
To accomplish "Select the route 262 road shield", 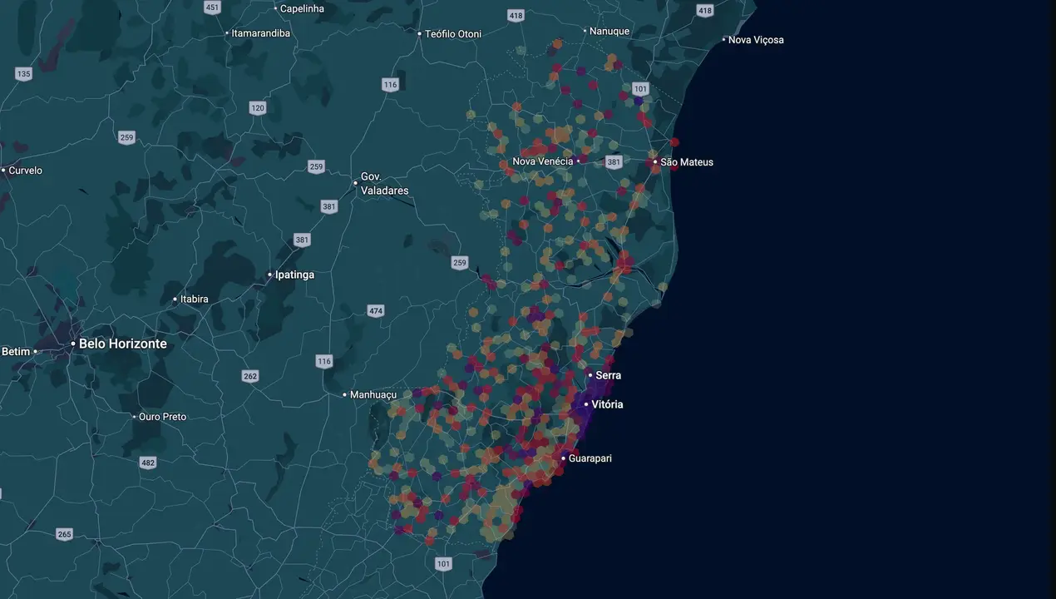I will (x=250, y=376).
